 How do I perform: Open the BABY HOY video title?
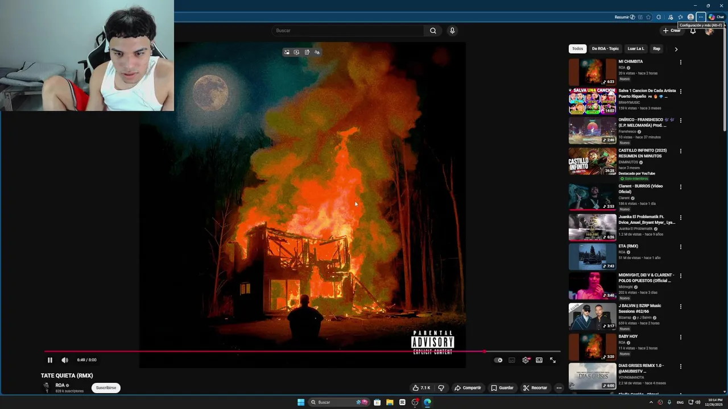coord(628,337)
